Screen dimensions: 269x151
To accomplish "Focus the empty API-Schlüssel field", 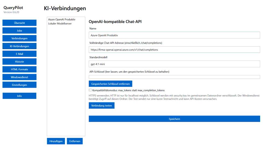I will [x=174, y=77].
